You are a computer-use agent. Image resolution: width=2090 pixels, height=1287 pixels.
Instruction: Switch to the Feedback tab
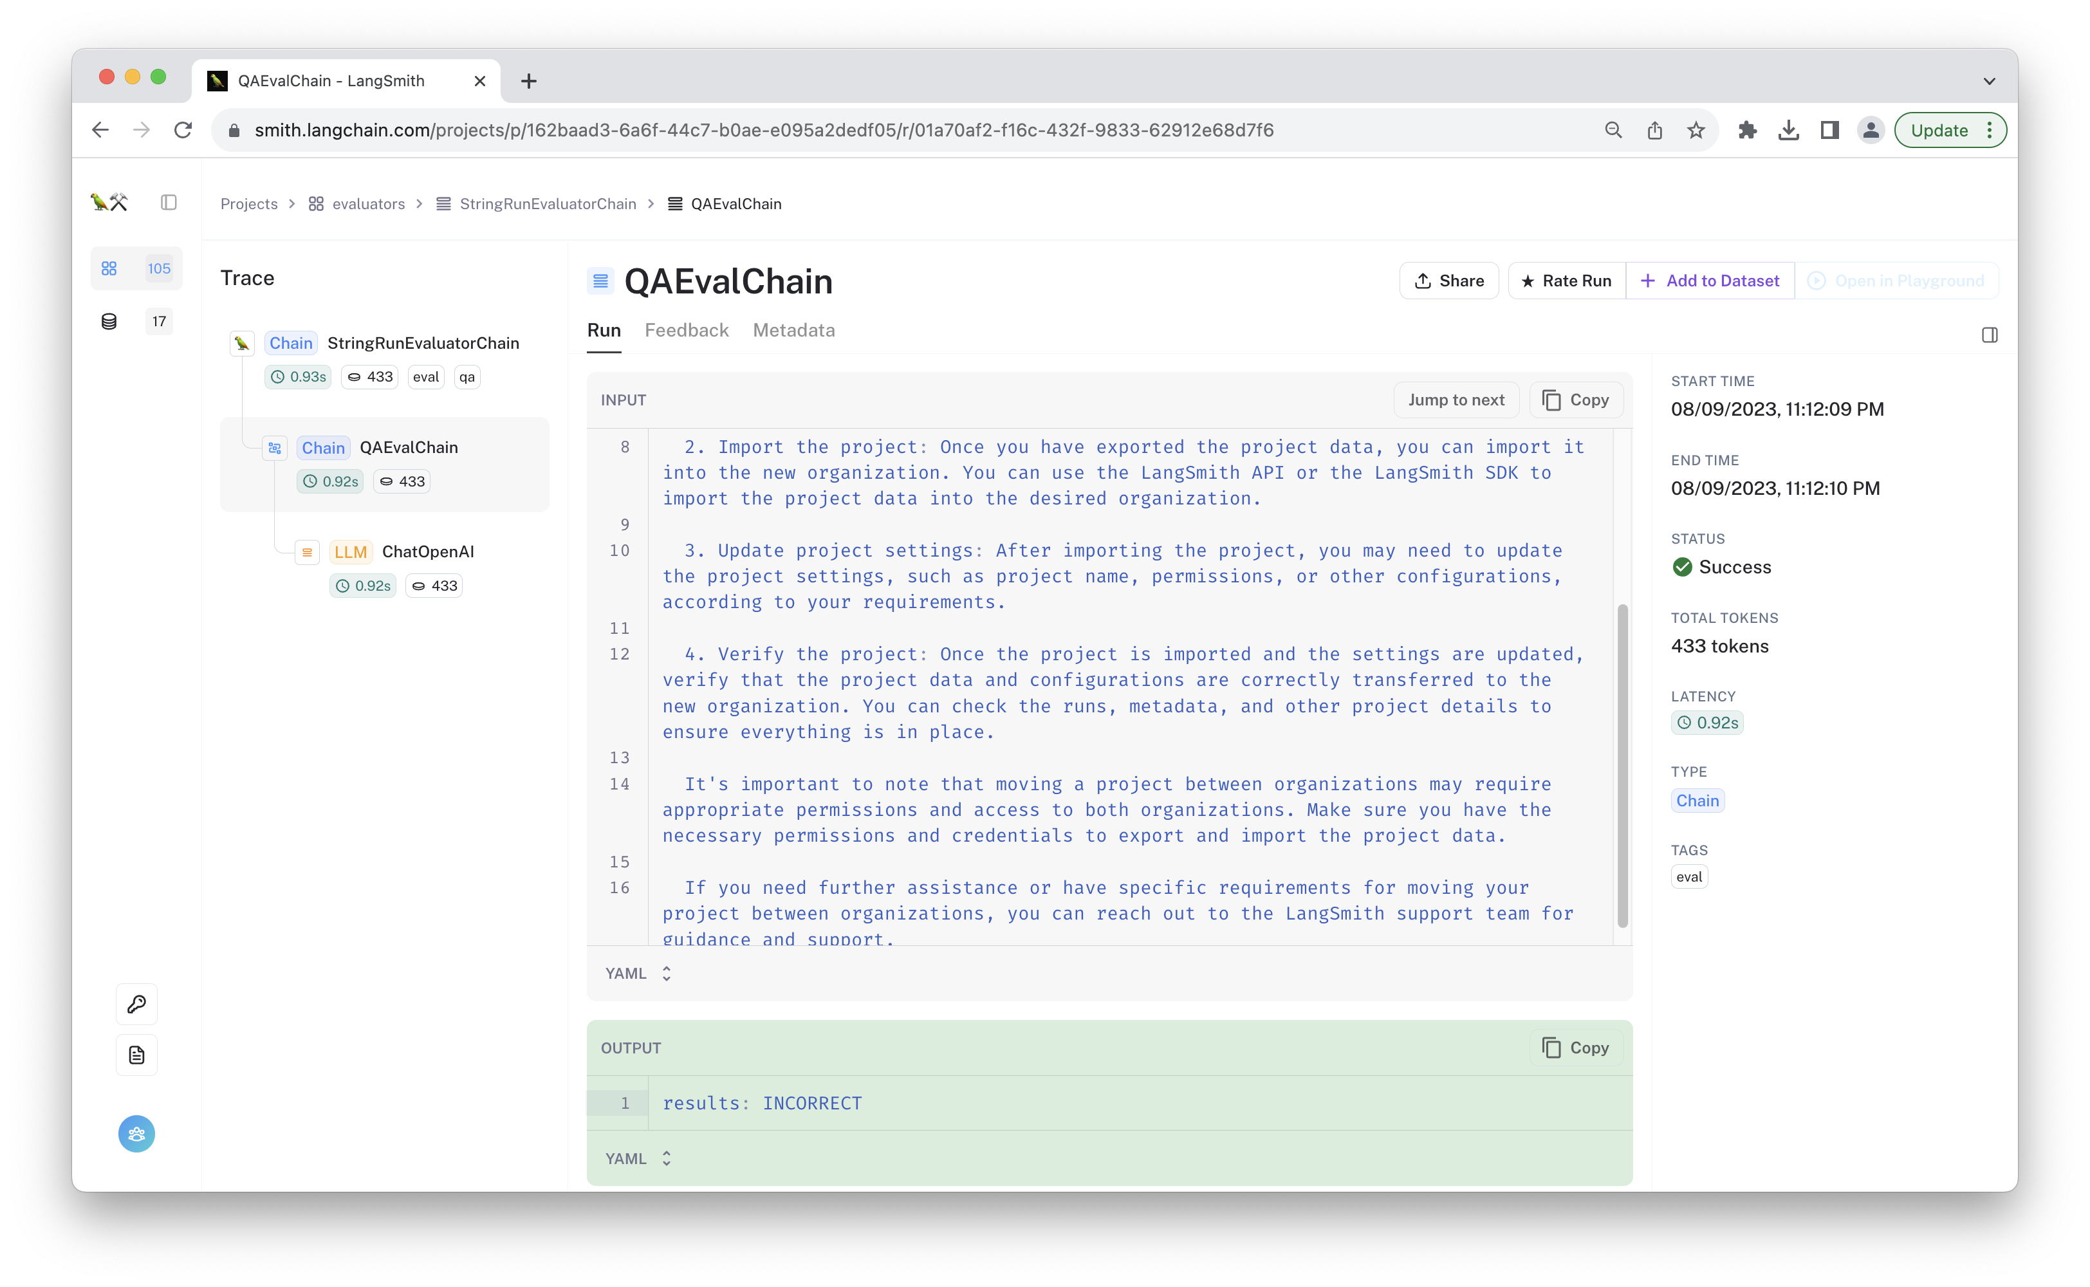[686, 330]
